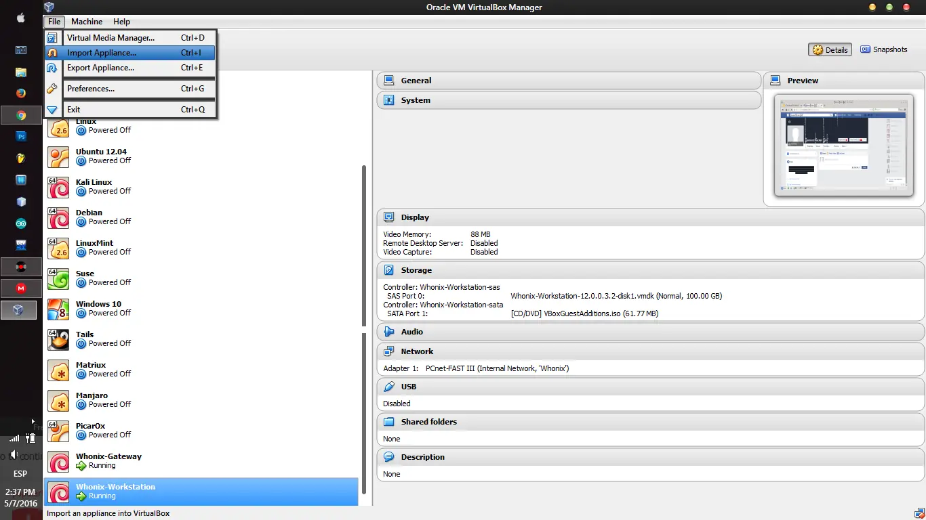Switch to the Details view
The image size is (926, 520).
pyautogui.click(x=830, y=50)
